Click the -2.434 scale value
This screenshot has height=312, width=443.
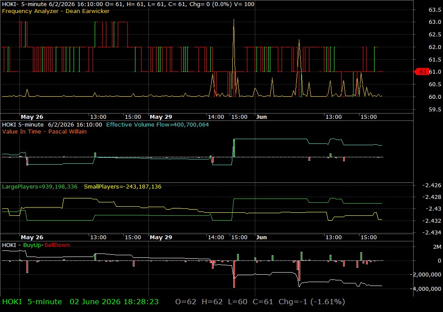(x=431, y=232)
